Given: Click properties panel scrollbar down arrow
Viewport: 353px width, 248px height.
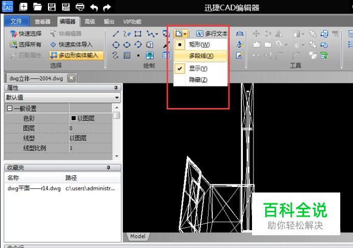Looking at the screenshot, I should coord(117,156).
